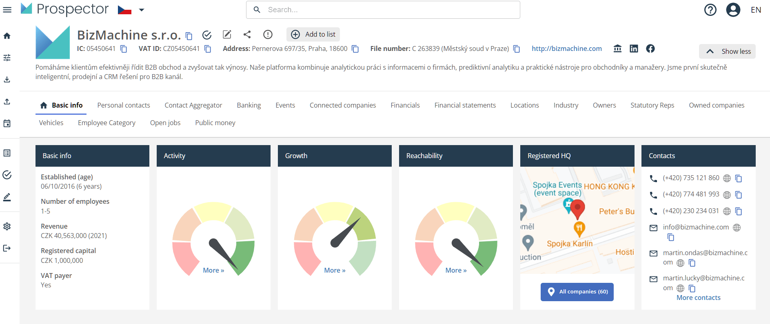
Task: Collapse details with Show less
Action: 727,51
